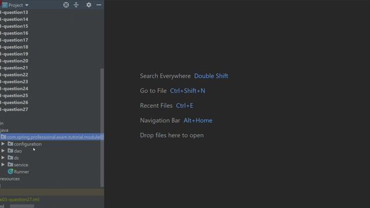Viewport: 370px width, 208px height.
Task: Select the question13 module
Action: coord(14,12)
